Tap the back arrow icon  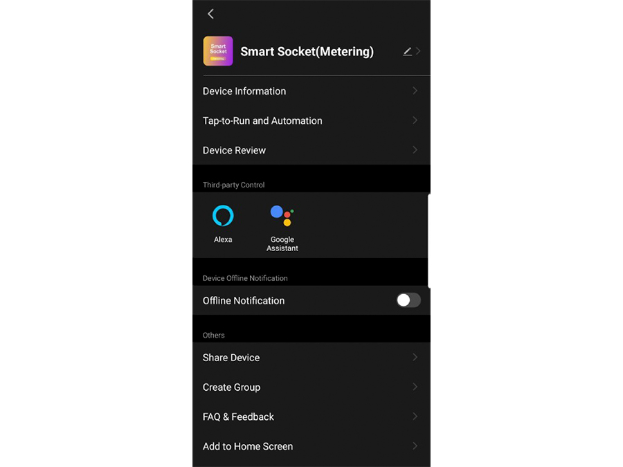[210, 14]
